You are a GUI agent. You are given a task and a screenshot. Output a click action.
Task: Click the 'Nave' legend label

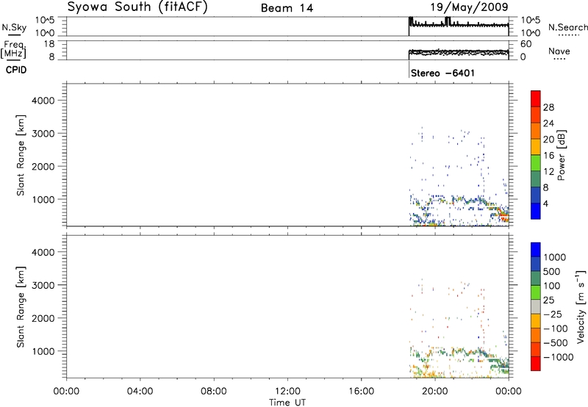(x=559, y=51)
